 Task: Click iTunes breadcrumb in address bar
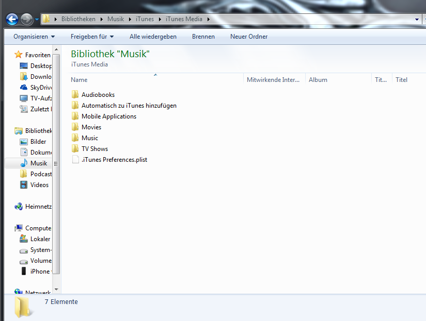pyautogui.click(x=145, y=19)
